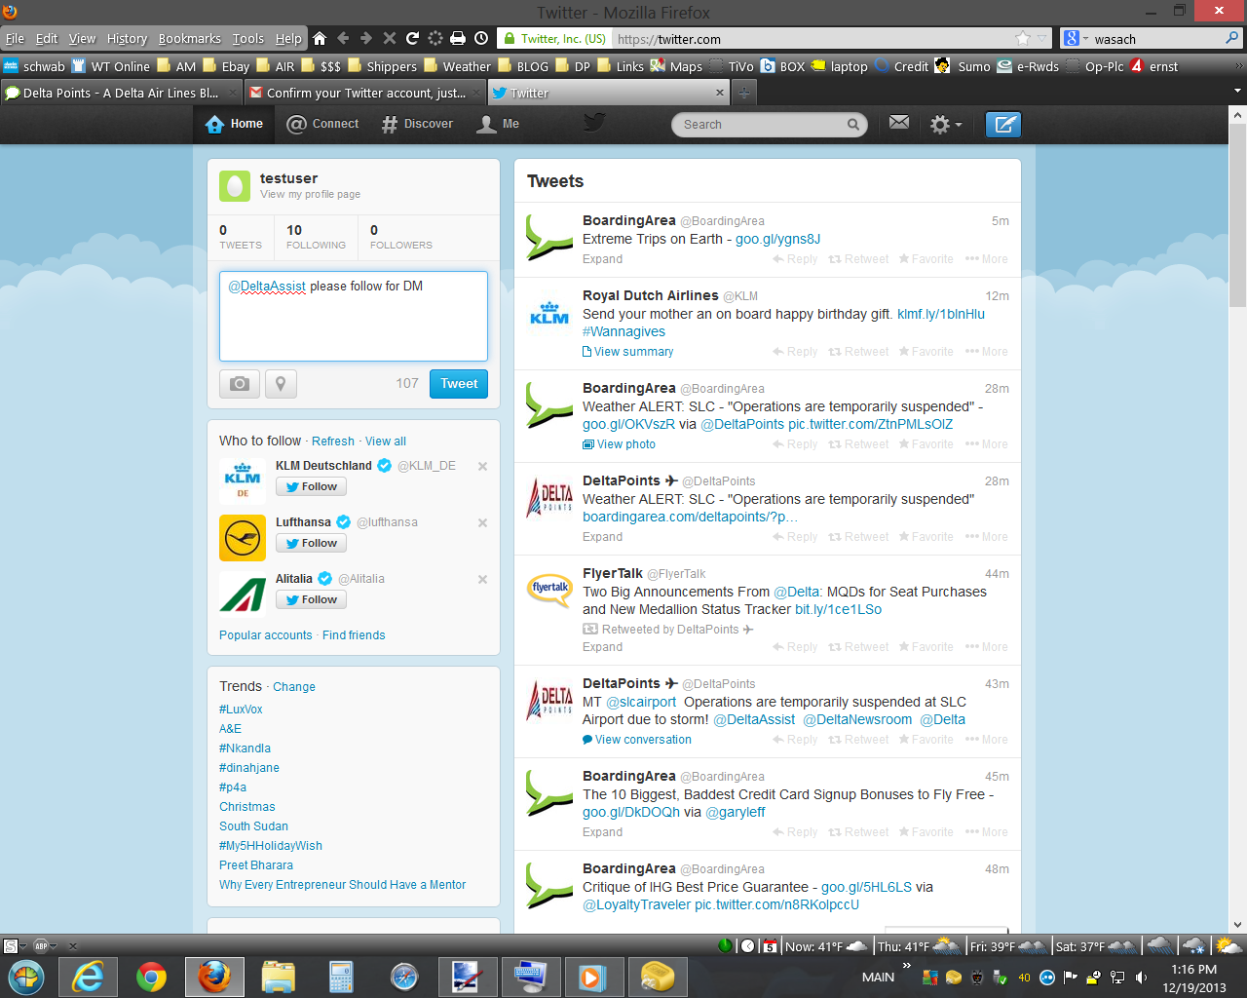Click the Refresh link in Who to follow
Screen dimensions: 1247x998
tap(333, 441)
